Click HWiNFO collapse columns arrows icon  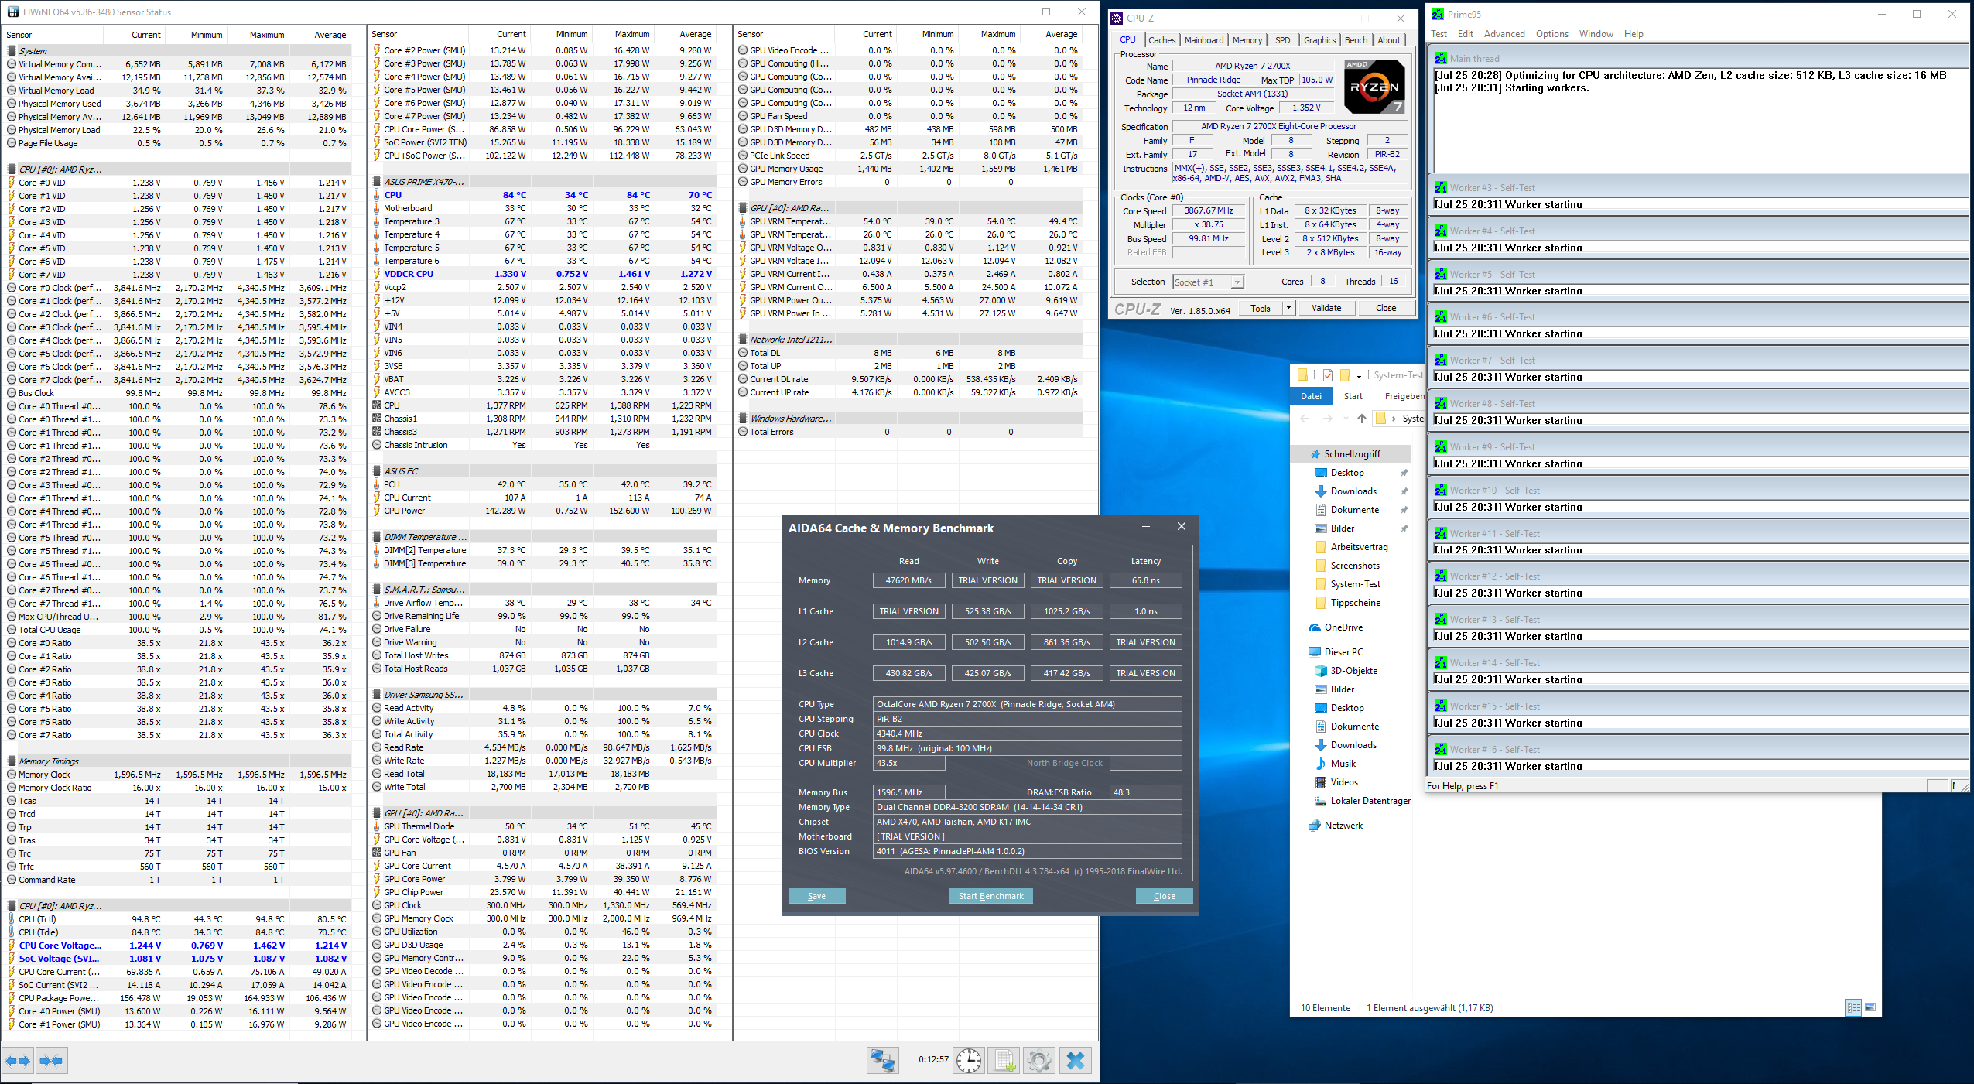point(51,1061)
